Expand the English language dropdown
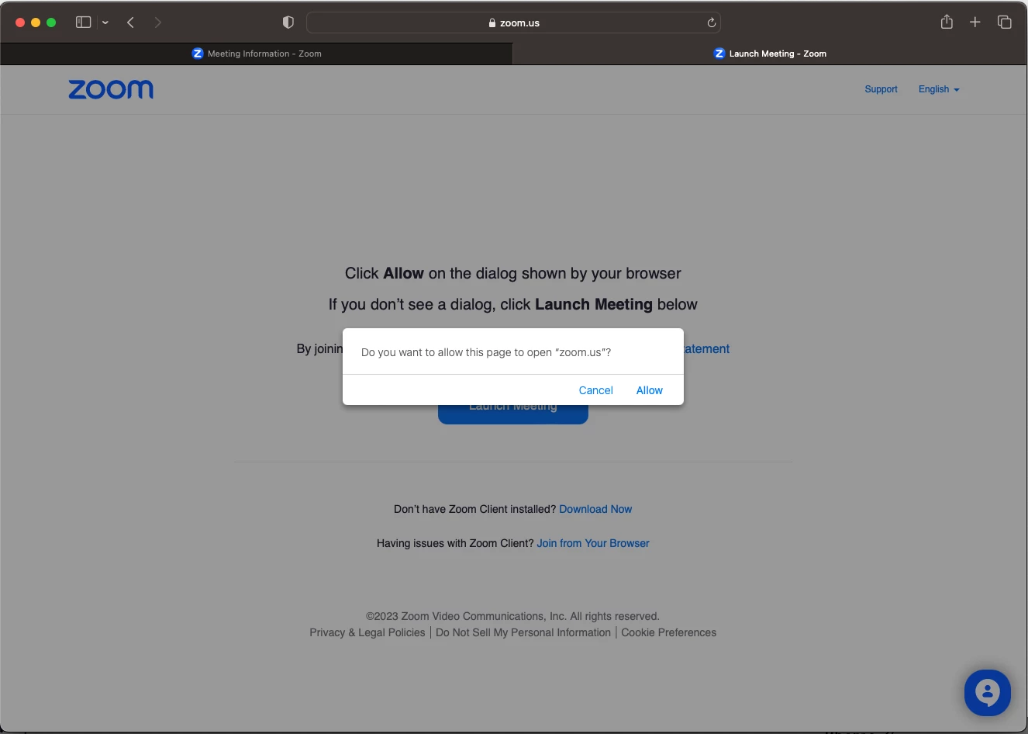 (x=939, y=89)
